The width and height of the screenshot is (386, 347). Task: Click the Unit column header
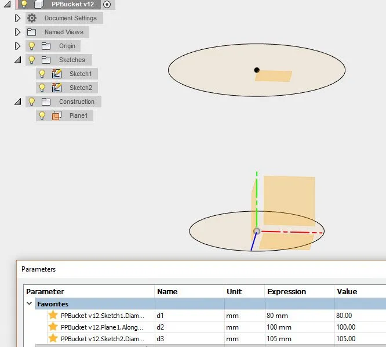[245, 291]
